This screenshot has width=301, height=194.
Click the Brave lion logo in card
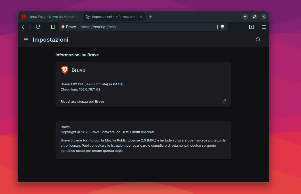click(x=65, y=70)
